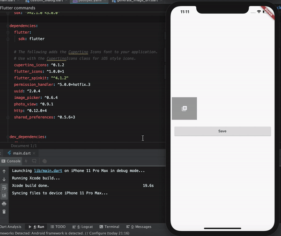Open the generate_image_url.dart editor tab
Viewport: 281px width, 236px height.
point(137,1)
